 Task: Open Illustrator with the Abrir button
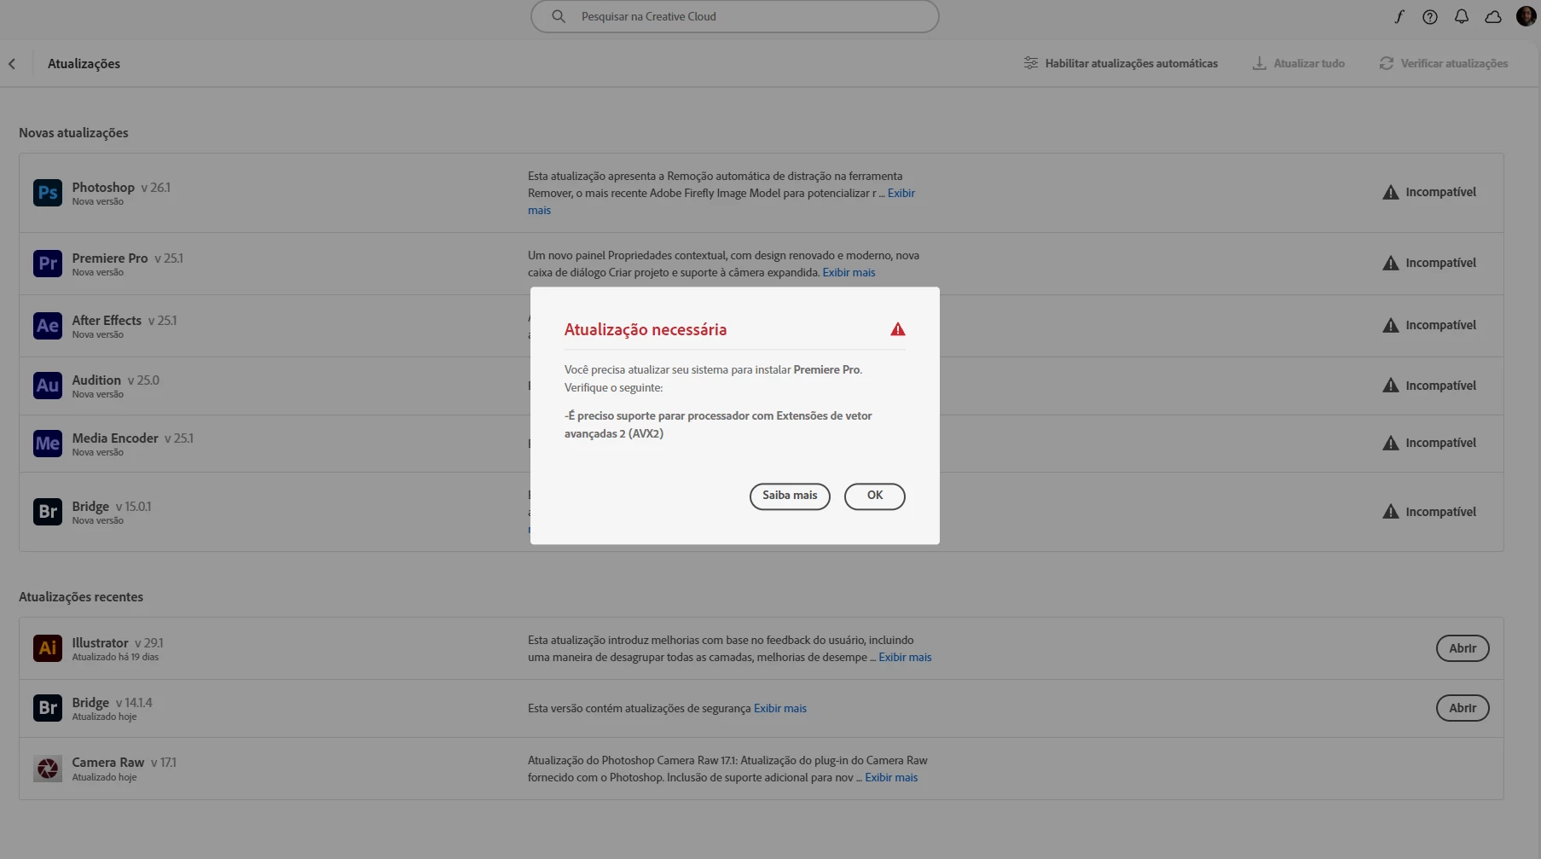(1463, 648)
